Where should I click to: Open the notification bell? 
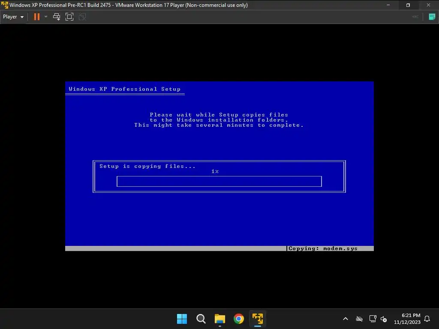(427, 319)
